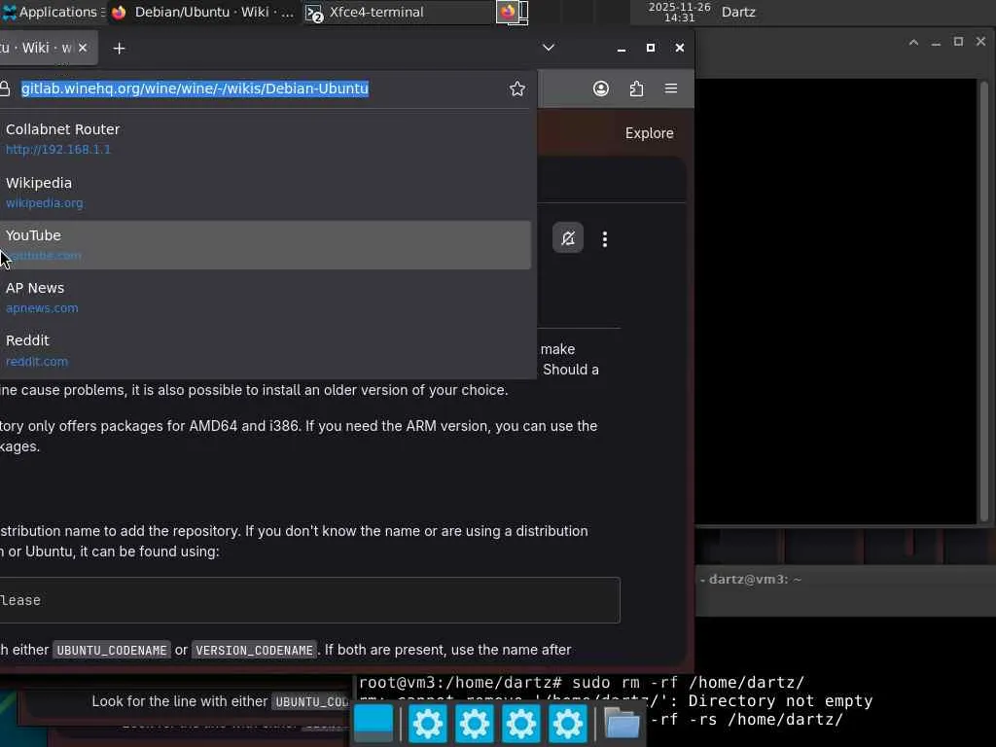Select Collabnet Router suggestion
Screen dimensions: 996x747
[x=265, y=138]
